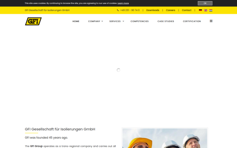Click the top bar text GFI Gesellschaft für Isolierungen GmbH
Screen dimensions: 237x148
click(x=47, y=10)
